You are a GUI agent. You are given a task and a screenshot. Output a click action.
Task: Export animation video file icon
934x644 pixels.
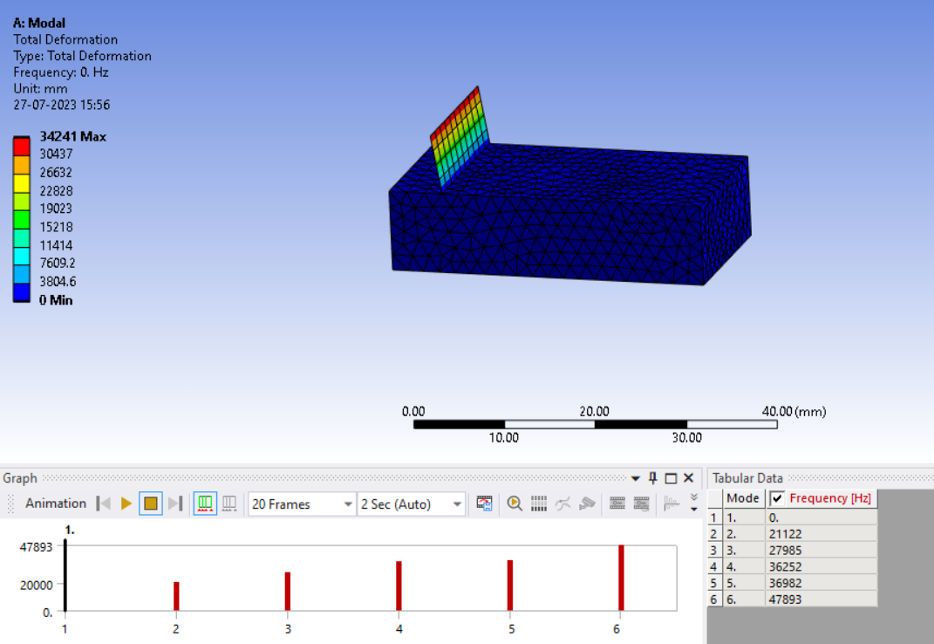click(484, 504)
